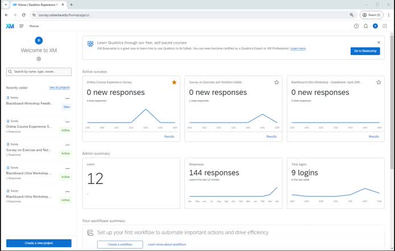The width and height of the screenshot is (395, 251).
Task: Open a new browser tab
Action: 71,5
